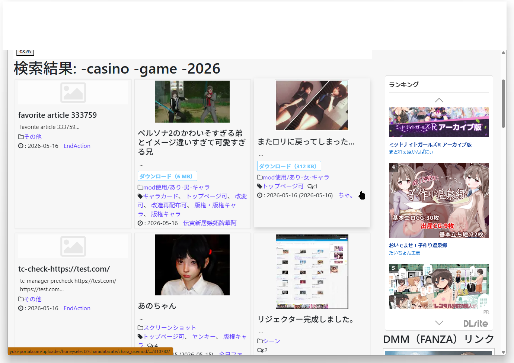Open the EndAction author link for favorite article
Viewport: 514px width, 363px height.
point(77,146)
